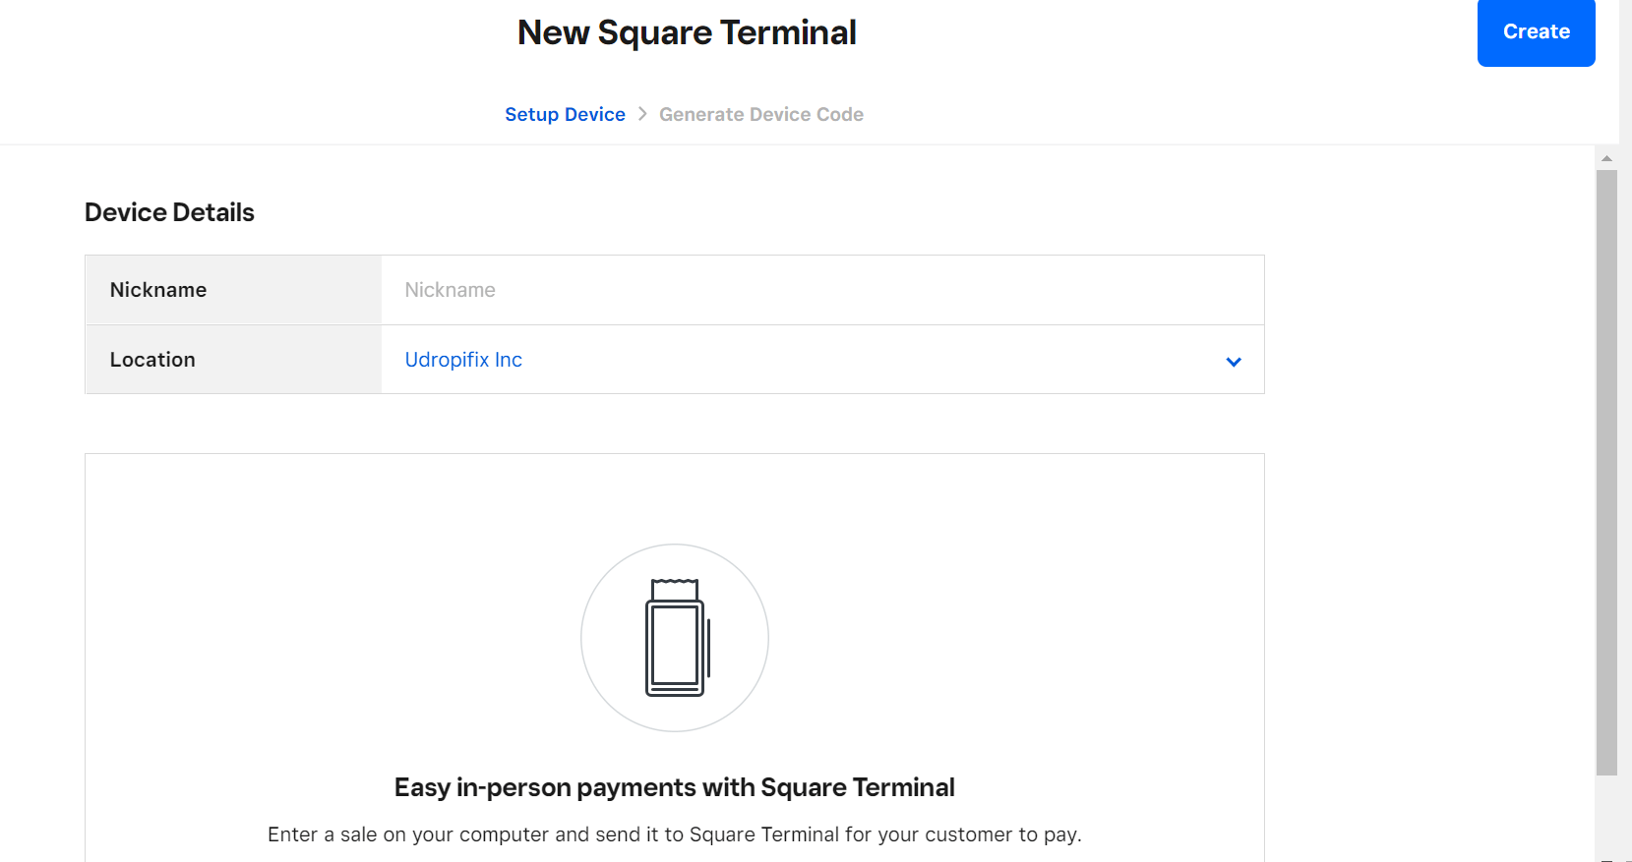Expand the Location dropdown chevron
This screenshot has width=1632, height=862.
1233,362
